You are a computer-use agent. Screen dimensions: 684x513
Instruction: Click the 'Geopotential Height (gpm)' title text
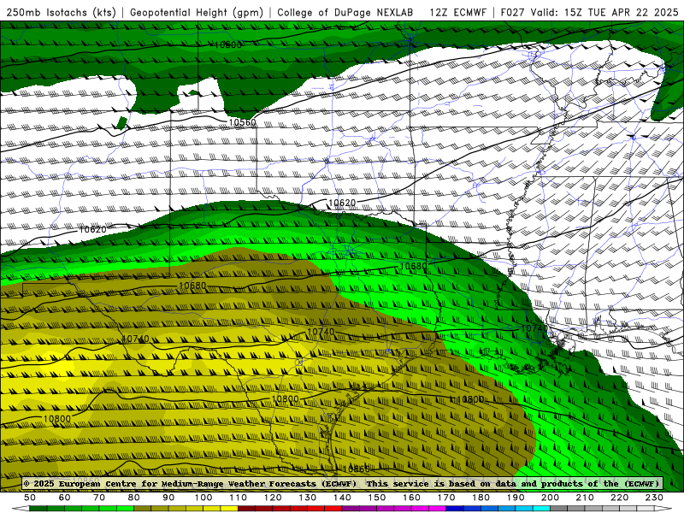click(197, 12)
